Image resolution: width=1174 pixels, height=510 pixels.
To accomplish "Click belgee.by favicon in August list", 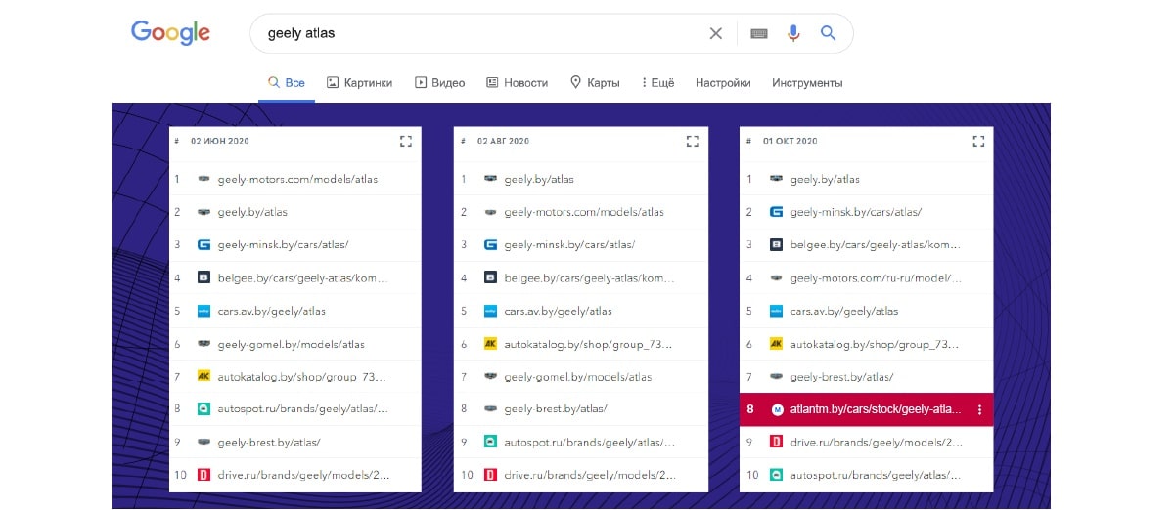I will click(x=490, y=278).
